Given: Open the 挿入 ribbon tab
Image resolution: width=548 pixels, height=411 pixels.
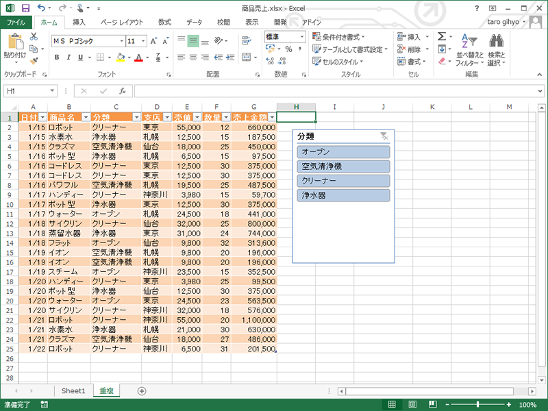Looking at the screenshot, I should (x=79, y=22).
